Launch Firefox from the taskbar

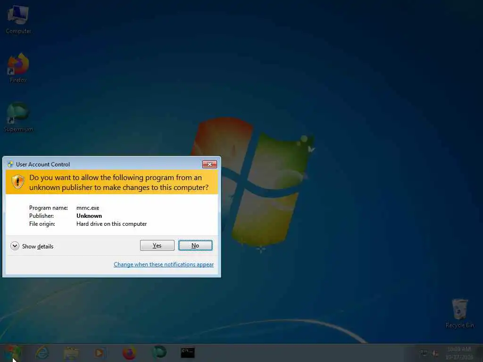129,353
